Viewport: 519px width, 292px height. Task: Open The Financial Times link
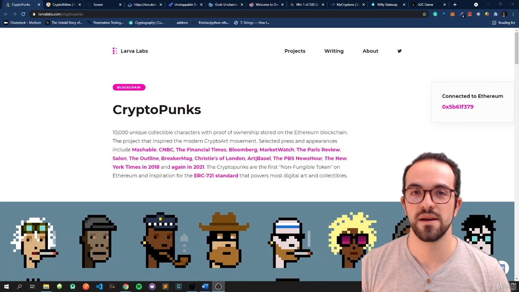(x=201, y=150)
